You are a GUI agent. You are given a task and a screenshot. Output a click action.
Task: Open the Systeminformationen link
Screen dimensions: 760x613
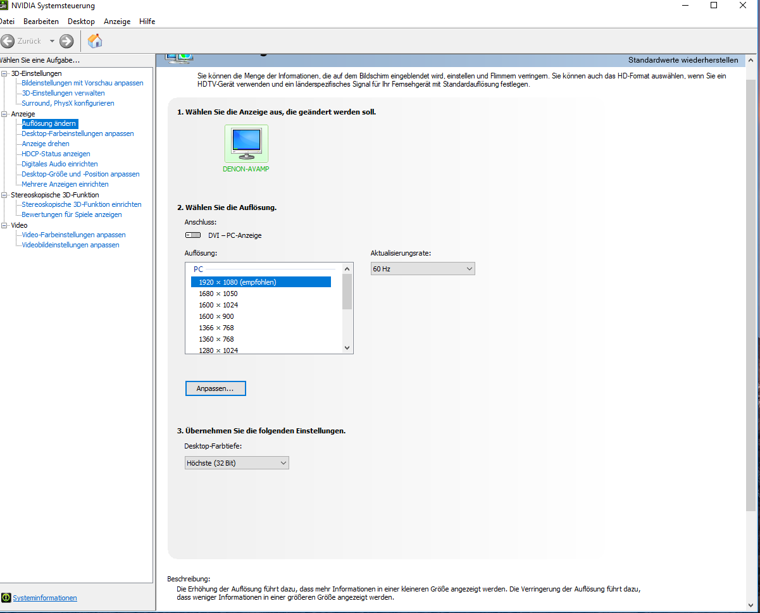tap(45, 598)
